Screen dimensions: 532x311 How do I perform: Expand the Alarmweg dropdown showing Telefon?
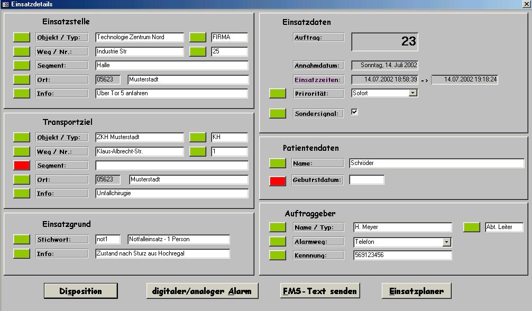click(x=447, y=242)
